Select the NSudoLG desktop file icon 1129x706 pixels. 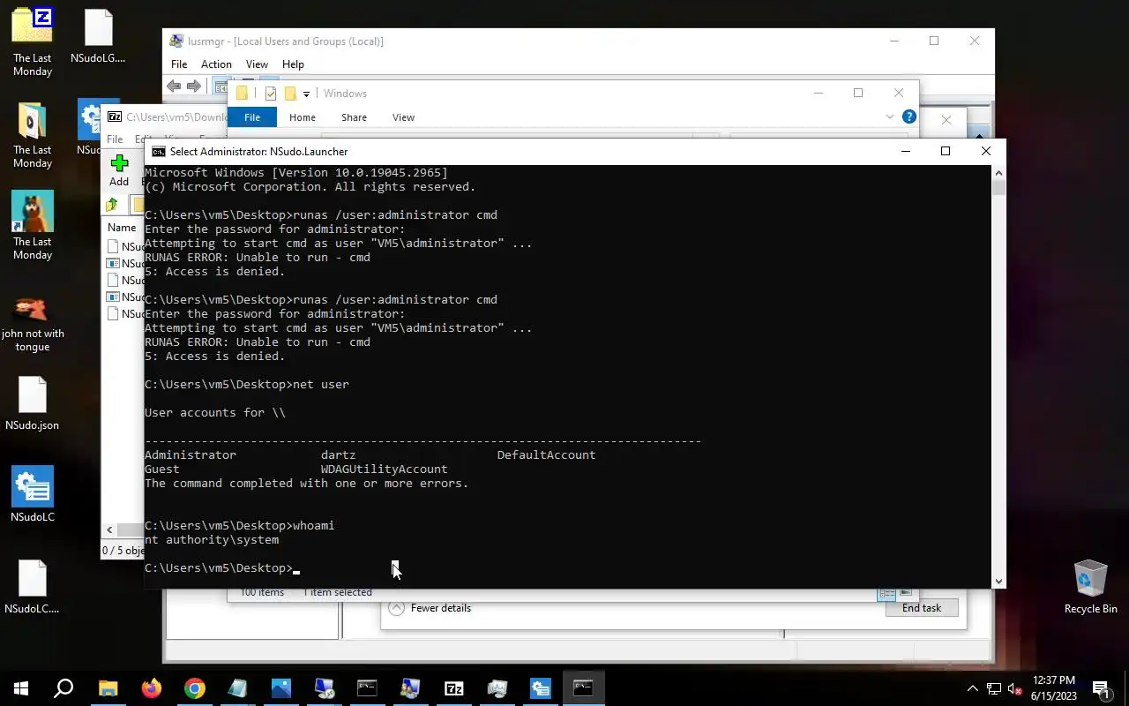98,37
